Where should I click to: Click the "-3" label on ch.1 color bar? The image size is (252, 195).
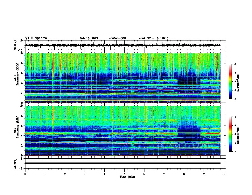point(234,64)
